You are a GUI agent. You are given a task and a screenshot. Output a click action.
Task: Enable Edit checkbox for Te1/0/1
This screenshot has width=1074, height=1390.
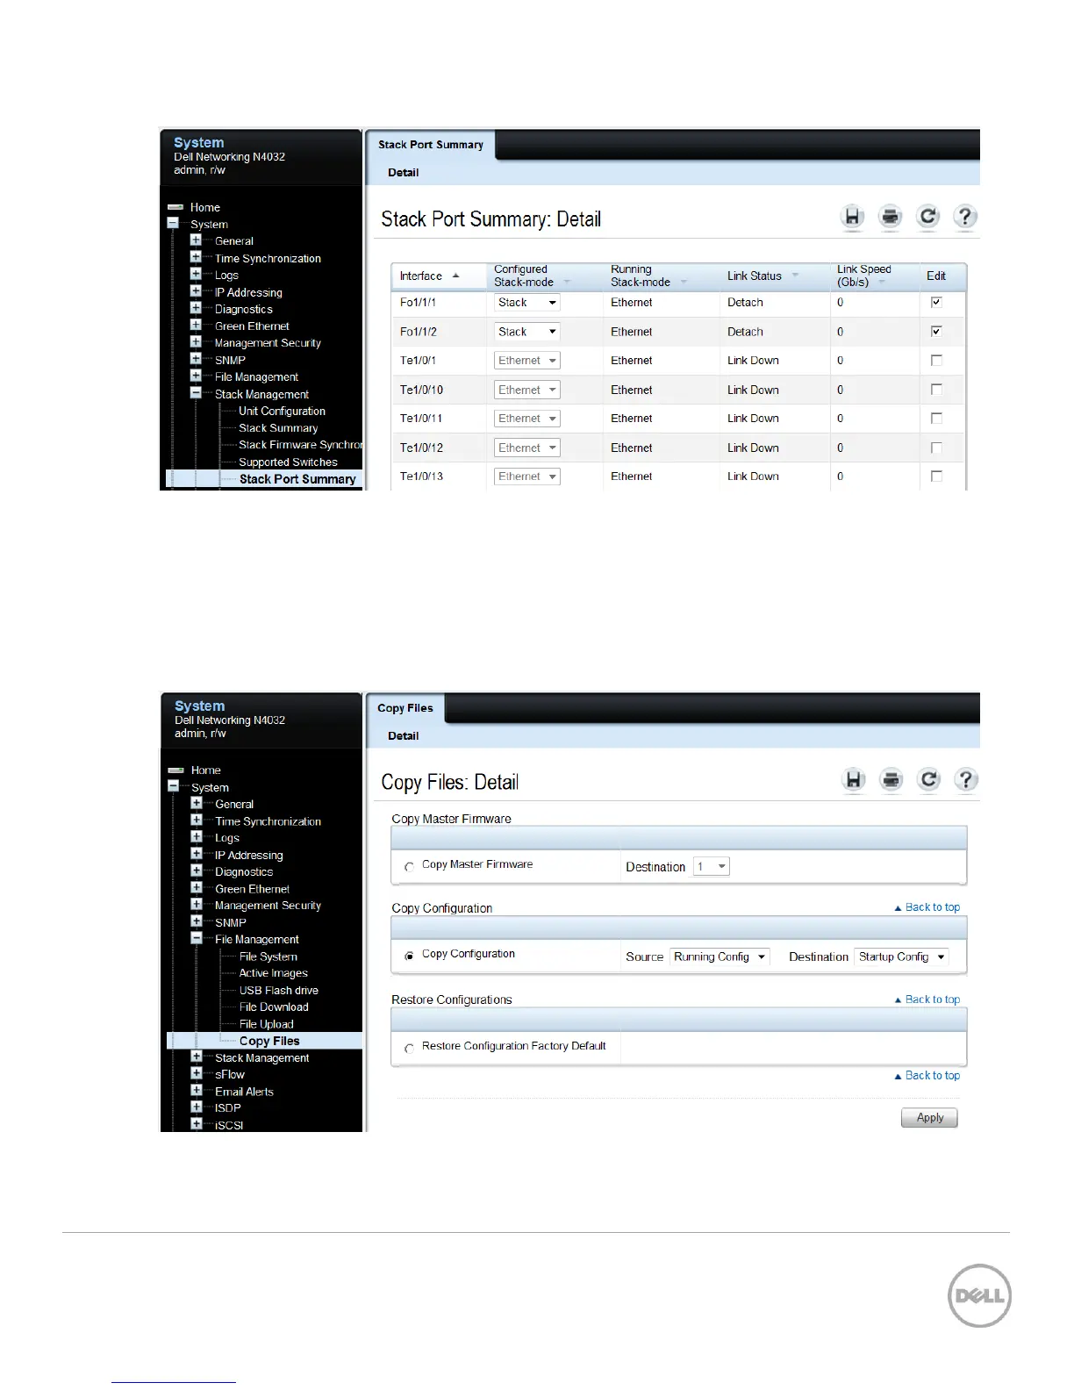pyautogui.click(x=936, y=360)
